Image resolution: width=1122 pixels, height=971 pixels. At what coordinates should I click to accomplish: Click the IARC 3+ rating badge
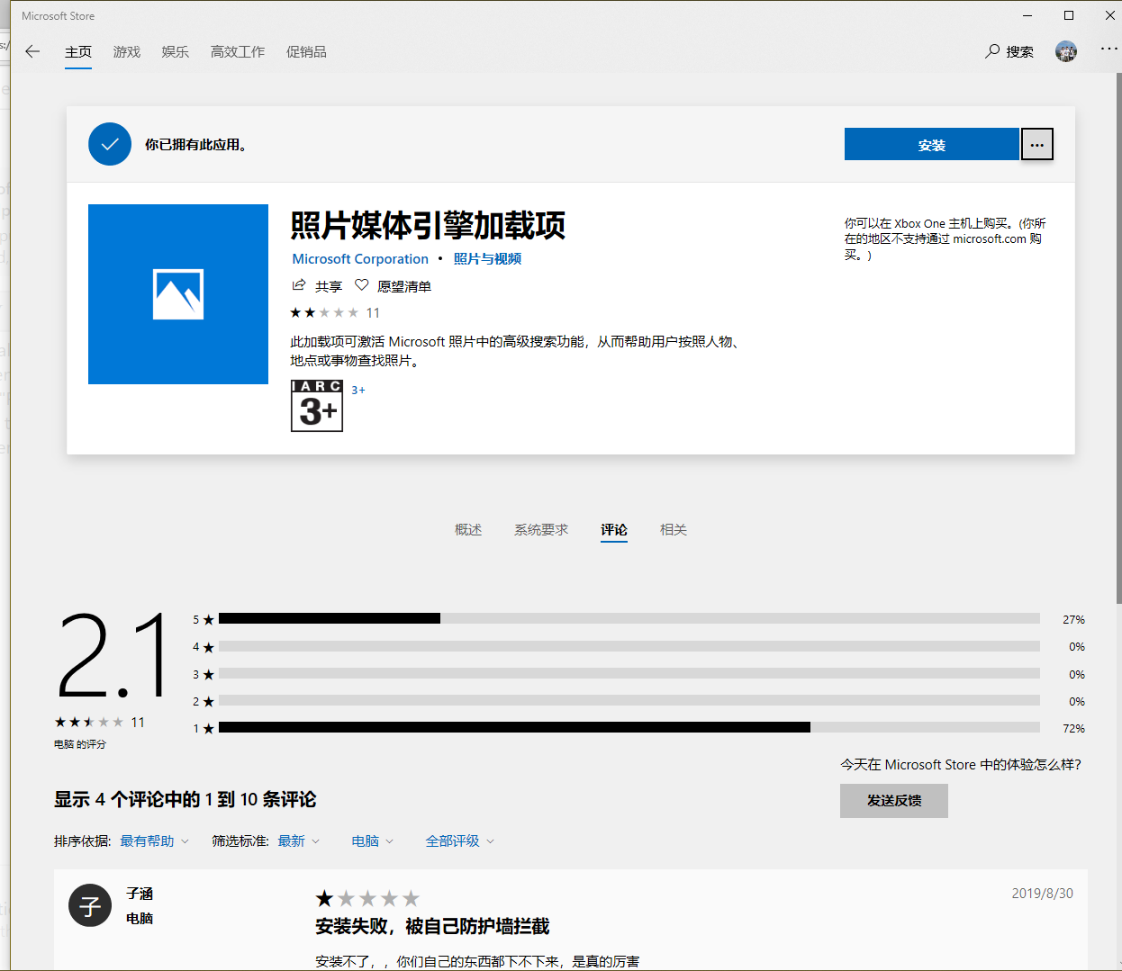coord(317,406)
